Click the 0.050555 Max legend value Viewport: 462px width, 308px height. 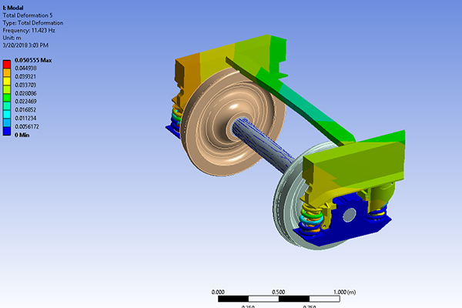(33, 60)
